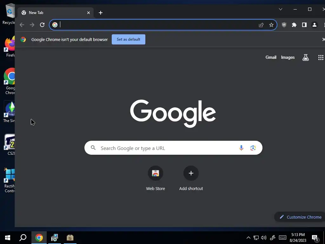325x244 pixels.
Task: Share this page via share icon
Action: tap(261, 25)
